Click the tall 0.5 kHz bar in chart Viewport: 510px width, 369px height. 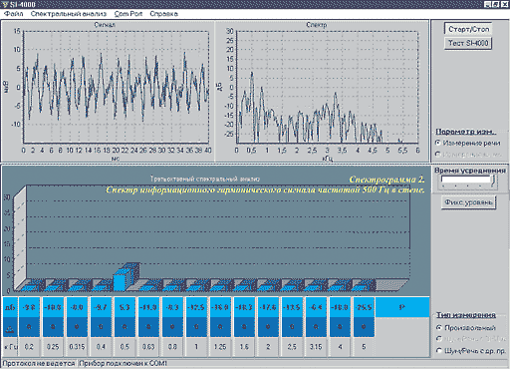(x=120, y=282)
